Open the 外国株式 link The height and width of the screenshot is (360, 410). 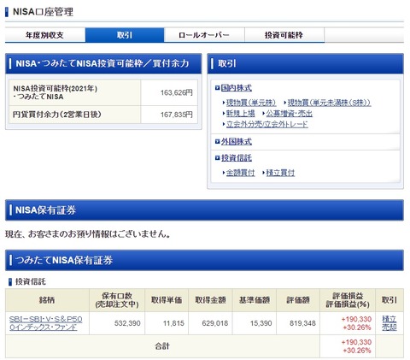pyautogui.click(x=237, y=141)
